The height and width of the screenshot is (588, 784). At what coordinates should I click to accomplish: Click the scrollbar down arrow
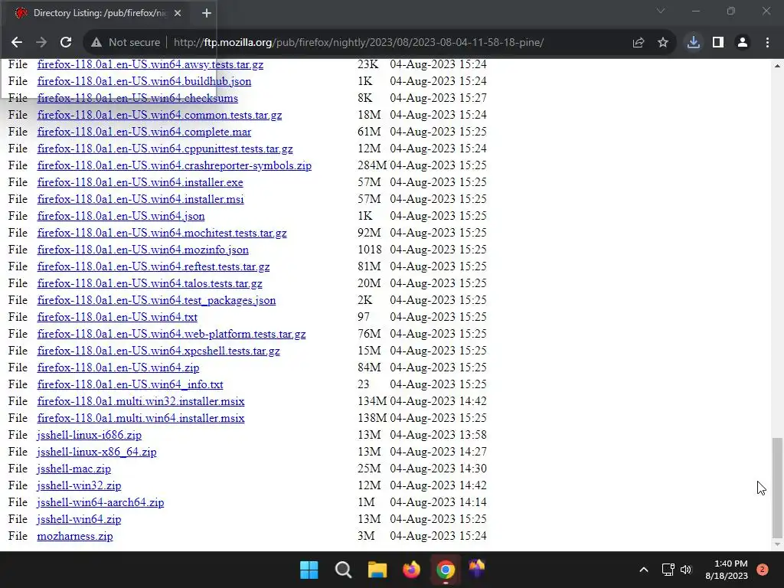click(x=777, y=544)
